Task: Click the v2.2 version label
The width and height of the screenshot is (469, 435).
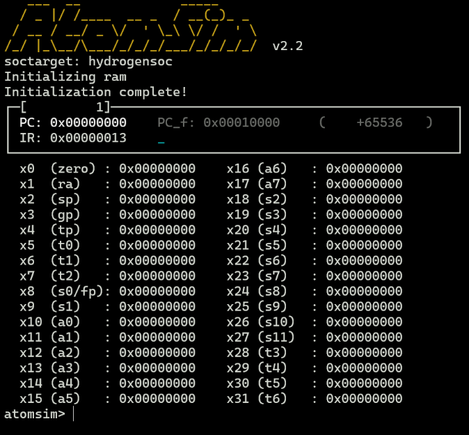Action: coord(287,46)
